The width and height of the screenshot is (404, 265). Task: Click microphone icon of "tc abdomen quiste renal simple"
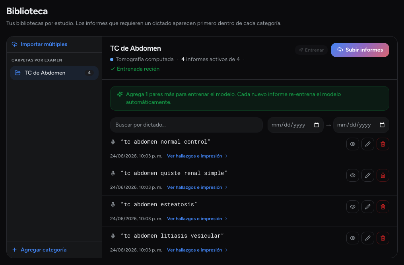point(113,173)
